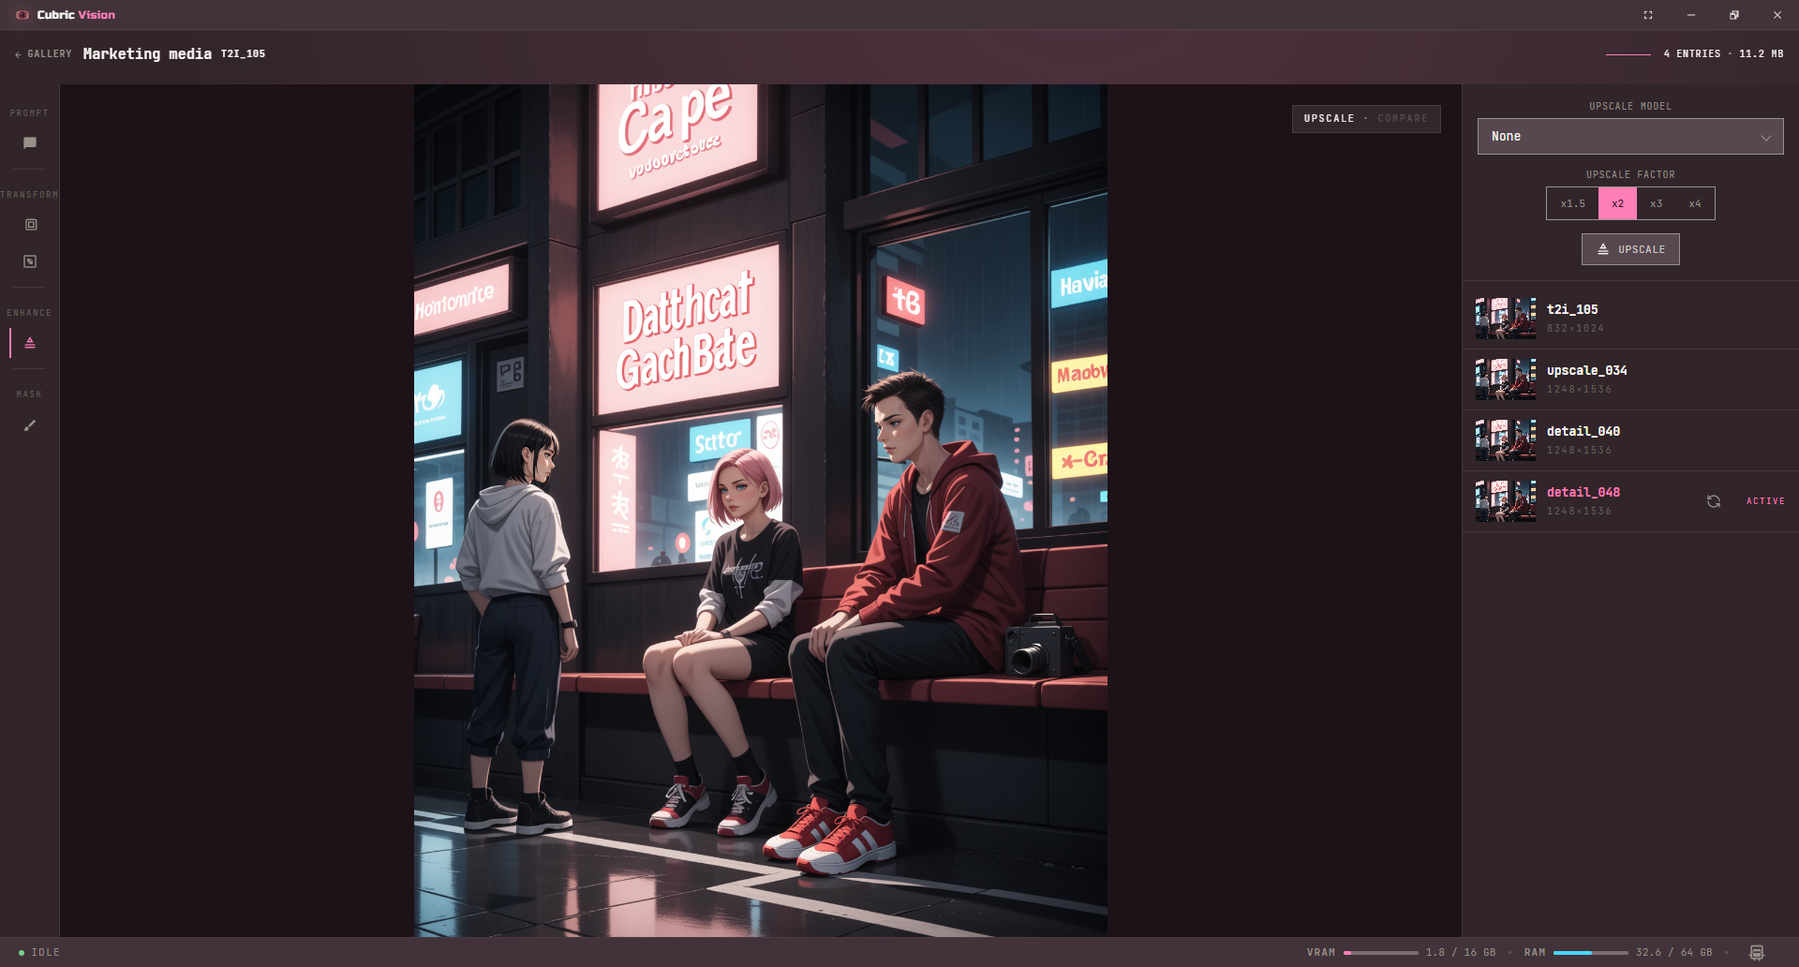The width and height of the screenshot is (1799, 967).
Task: Click the IDLE status indicator
Action: pyautogui.click(x=39, y=952)
